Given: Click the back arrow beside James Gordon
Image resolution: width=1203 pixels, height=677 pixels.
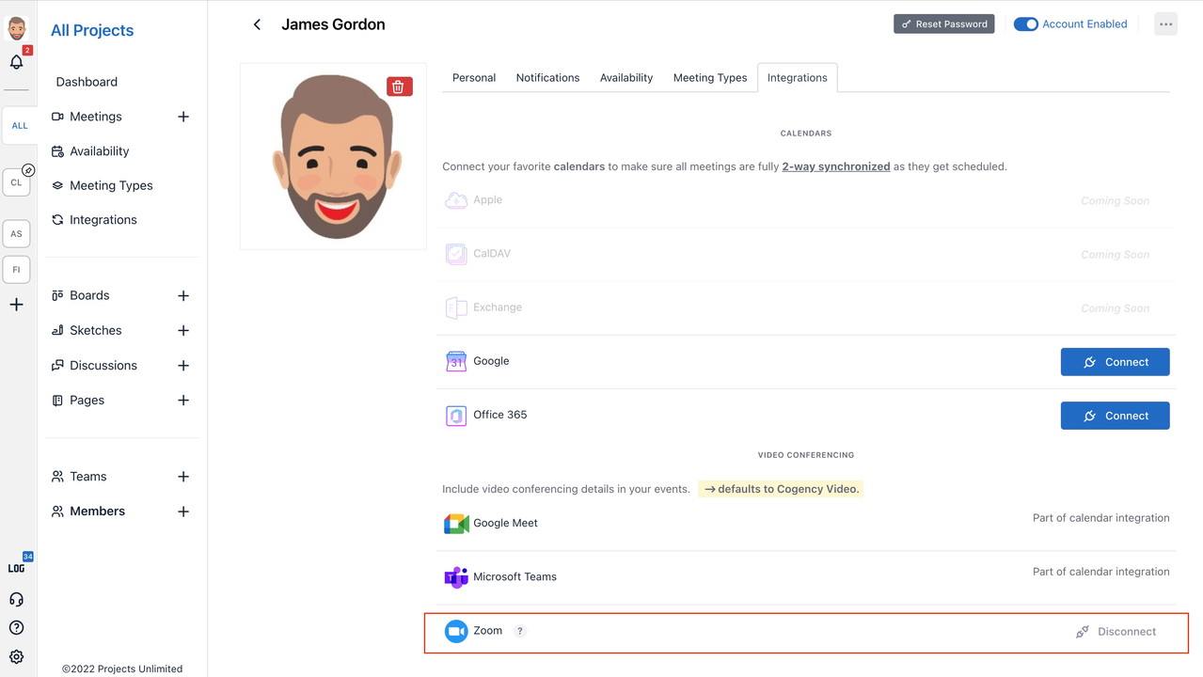Looking at the screenshot, I should [x=257, y=24].
